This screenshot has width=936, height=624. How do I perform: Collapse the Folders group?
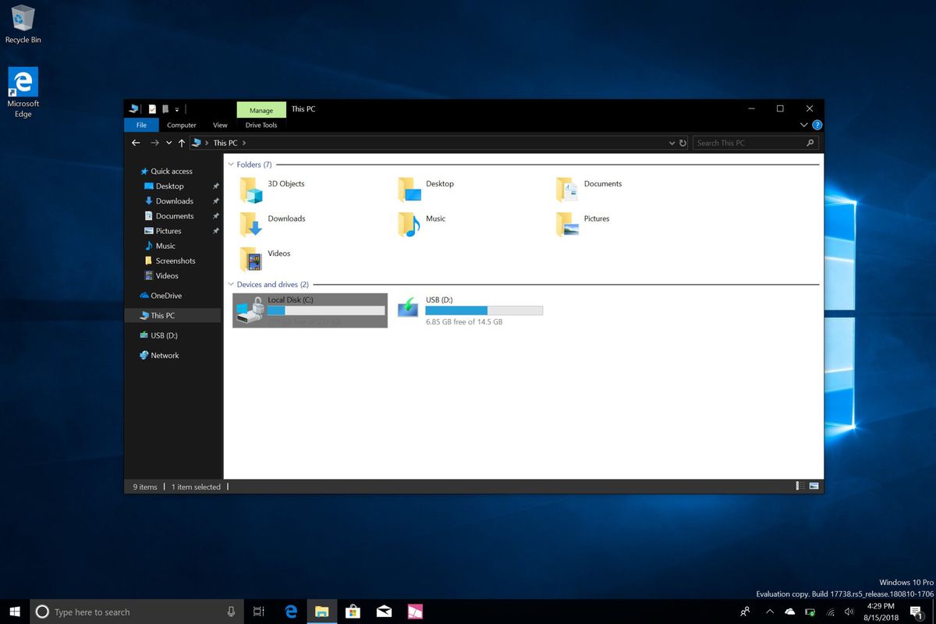230,165
